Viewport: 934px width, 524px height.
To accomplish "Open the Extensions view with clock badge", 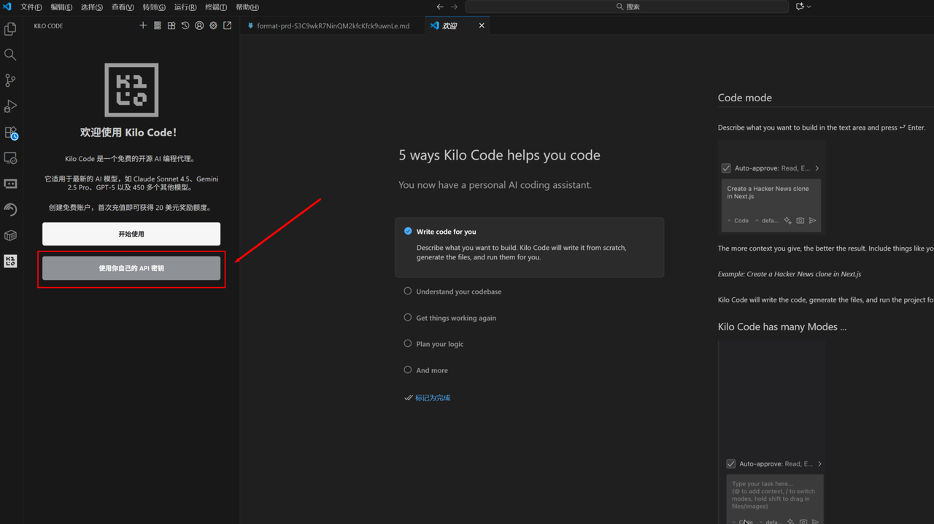I will pyautogui.click(x=10, y=133).
